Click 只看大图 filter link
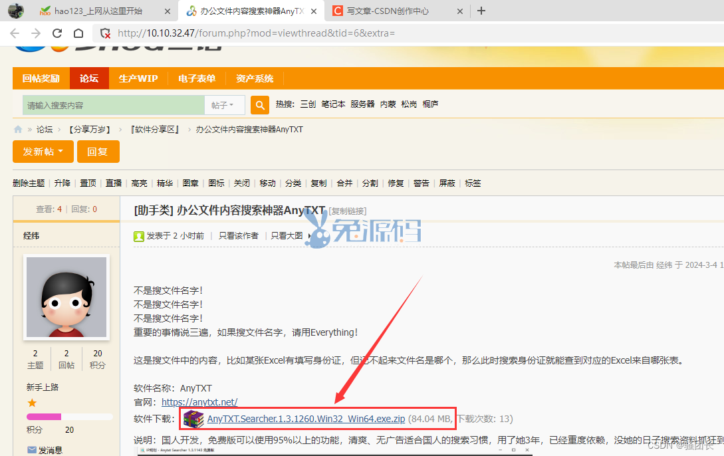Viewport: 724px width, 456px height. point(287,236)
